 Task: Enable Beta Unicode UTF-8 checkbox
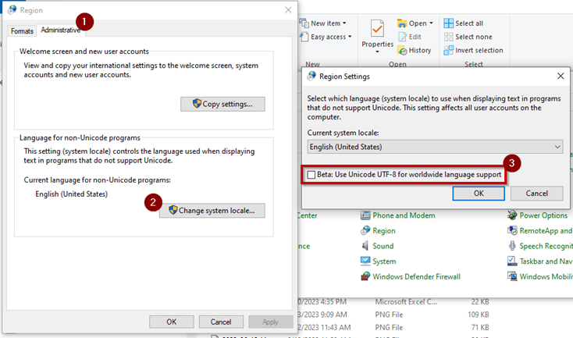(312, 174)
